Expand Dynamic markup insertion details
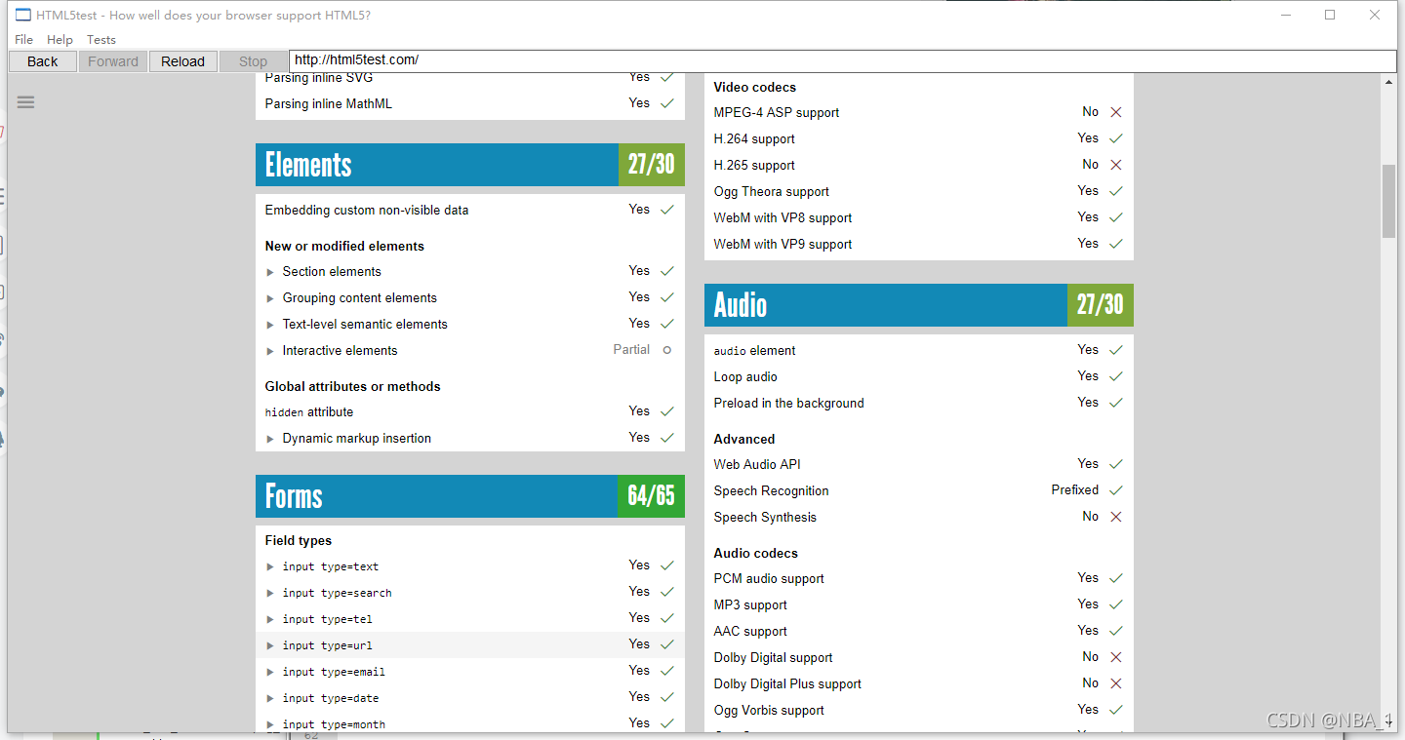Screen dimensions: 1405x740 point(270,439)
